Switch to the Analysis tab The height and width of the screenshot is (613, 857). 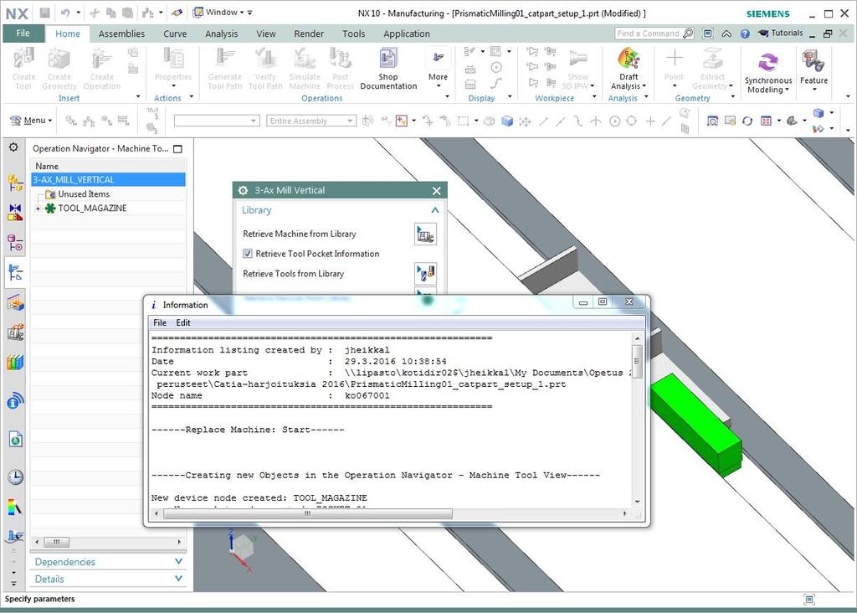point(221,33)
